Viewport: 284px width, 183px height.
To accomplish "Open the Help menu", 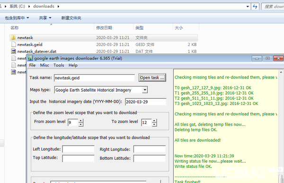I will [73, 65].
